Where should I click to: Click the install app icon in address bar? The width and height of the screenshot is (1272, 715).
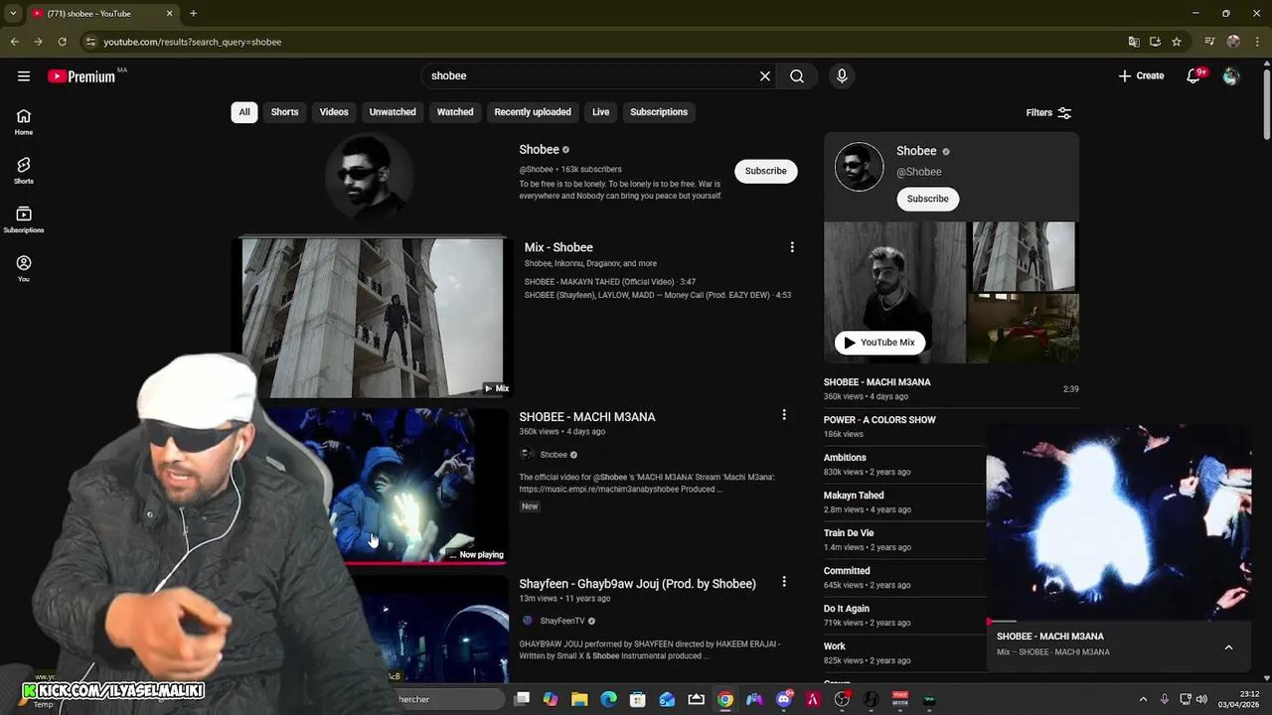[x=1155, y=42]
